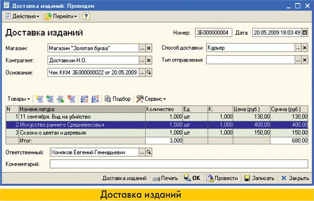Screen dimensions: 314x201
Task: Clear the Тип отправления field
Action: tap(305, 60)
